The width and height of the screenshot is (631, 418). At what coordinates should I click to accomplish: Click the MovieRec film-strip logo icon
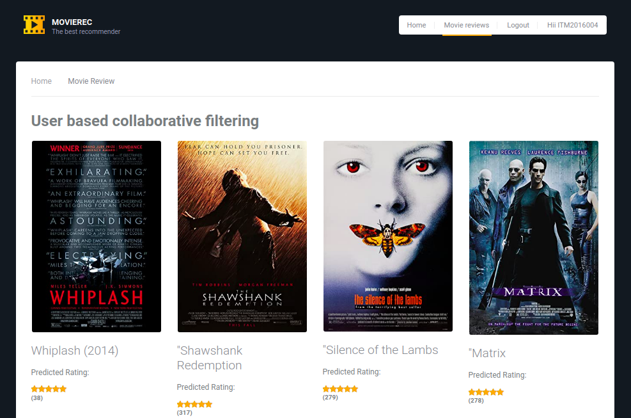[35, 24]
